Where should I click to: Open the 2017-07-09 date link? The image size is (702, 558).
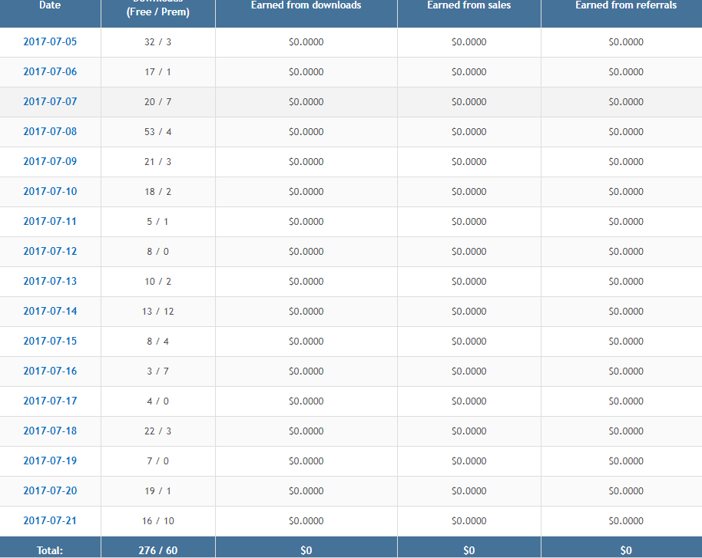(x=50, y=161)
